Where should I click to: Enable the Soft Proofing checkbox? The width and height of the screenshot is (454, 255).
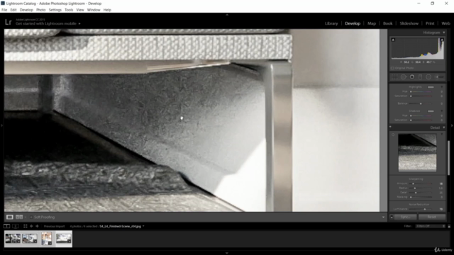click(x=31, y=217)
